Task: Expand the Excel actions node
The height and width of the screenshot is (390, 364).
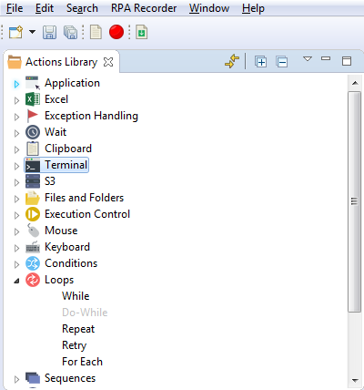Action: point(16,100)
